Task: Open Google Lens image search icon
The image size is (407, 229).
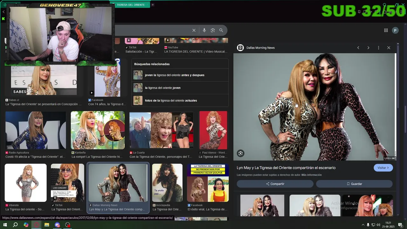Action: (213, 30)
